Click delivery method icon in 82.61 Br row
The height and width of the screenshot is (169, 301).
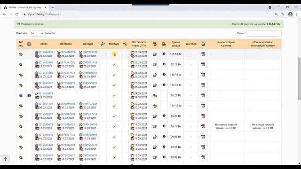point(155,147)
